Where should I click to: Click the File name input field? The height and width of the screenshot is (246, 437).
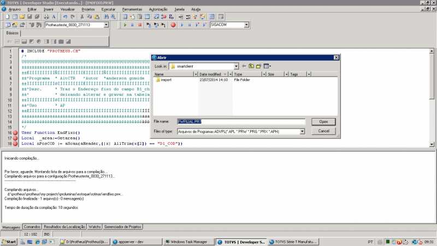(241, 121)
